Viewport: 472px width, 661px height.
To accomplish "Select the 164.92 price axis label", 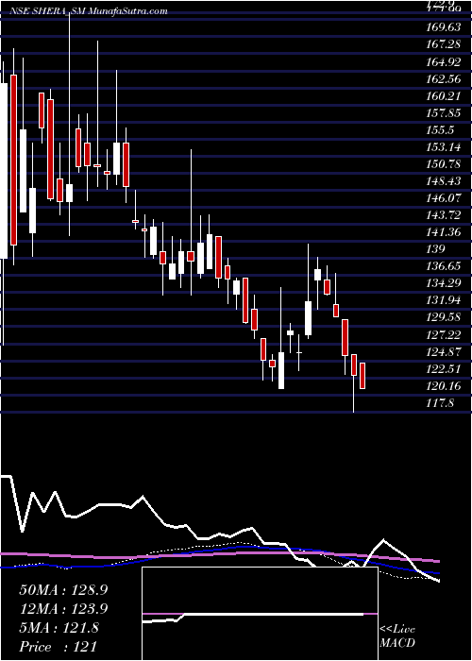I will pyautogui.click(x=444, y=62).
